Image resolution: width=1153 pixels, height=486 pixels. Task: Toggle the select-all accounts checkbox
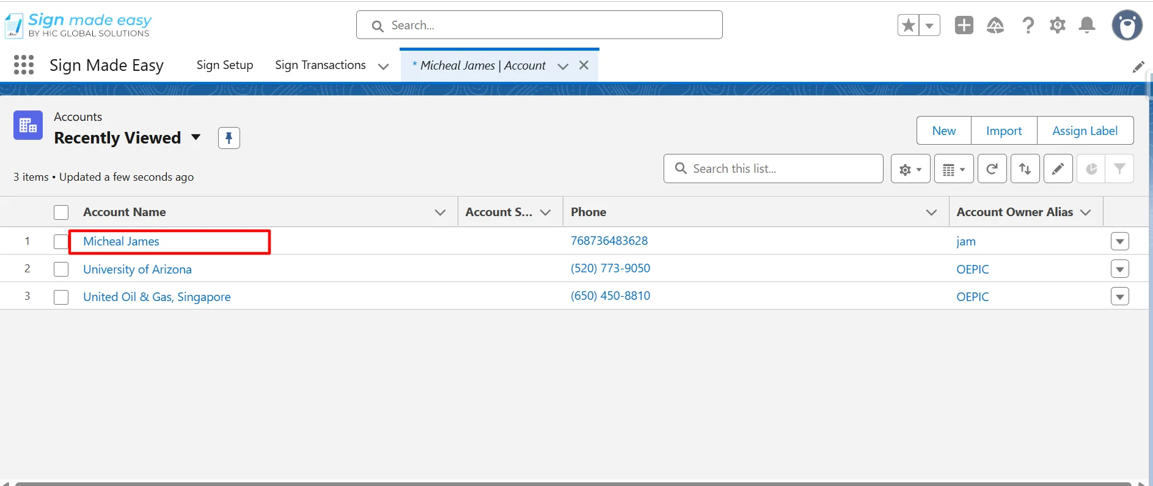click(x=61, y=212)
